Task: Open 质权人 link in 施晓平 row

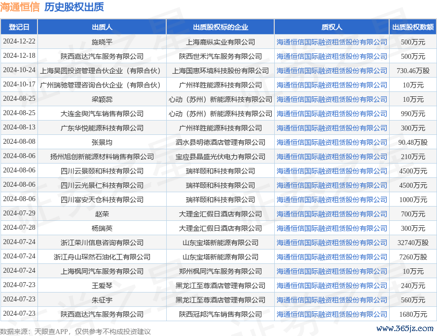Action: click(x=331, y=42)
